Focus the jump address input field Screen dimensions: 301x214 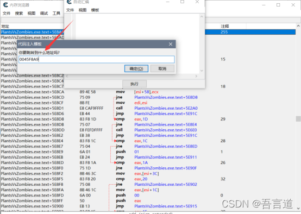97,59
